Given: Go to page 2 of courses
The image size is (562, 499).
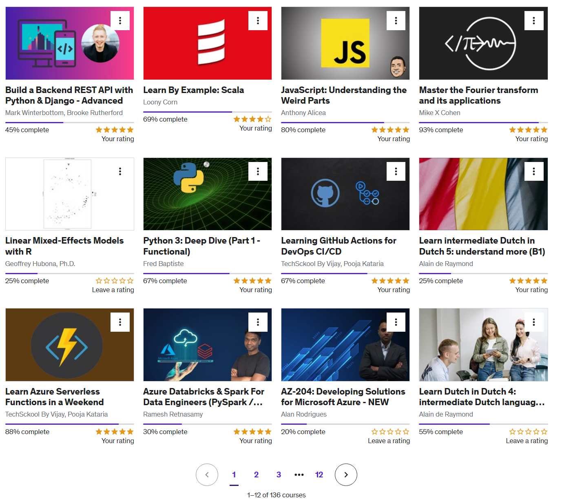Looking at the screenshot, I should (256, 475).
